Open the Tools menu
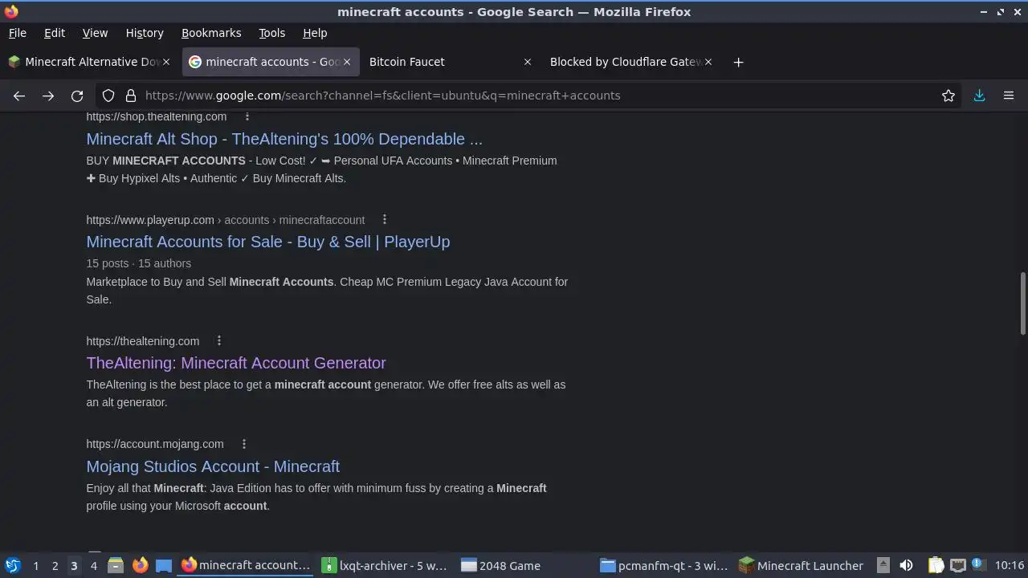 (271, 33)
